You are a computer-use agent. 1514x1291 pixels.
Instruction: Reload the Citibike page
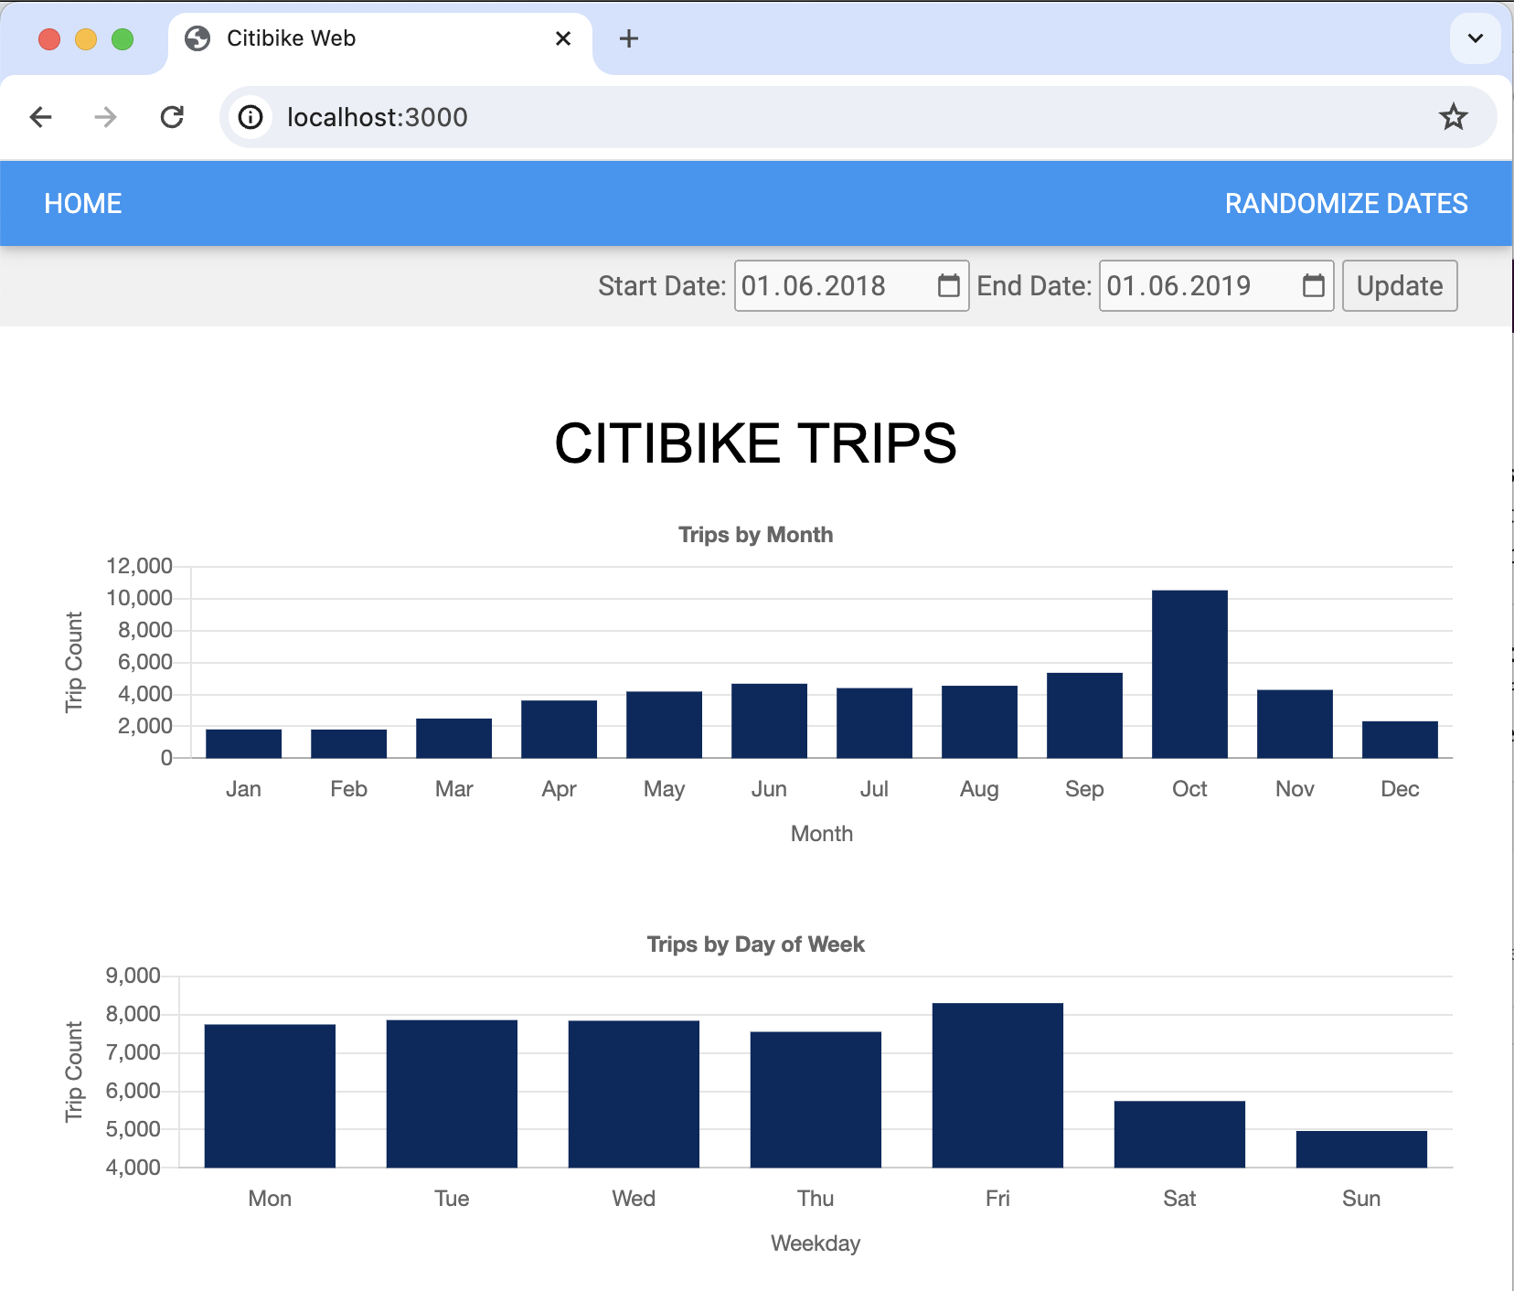(x=173, y=117)
